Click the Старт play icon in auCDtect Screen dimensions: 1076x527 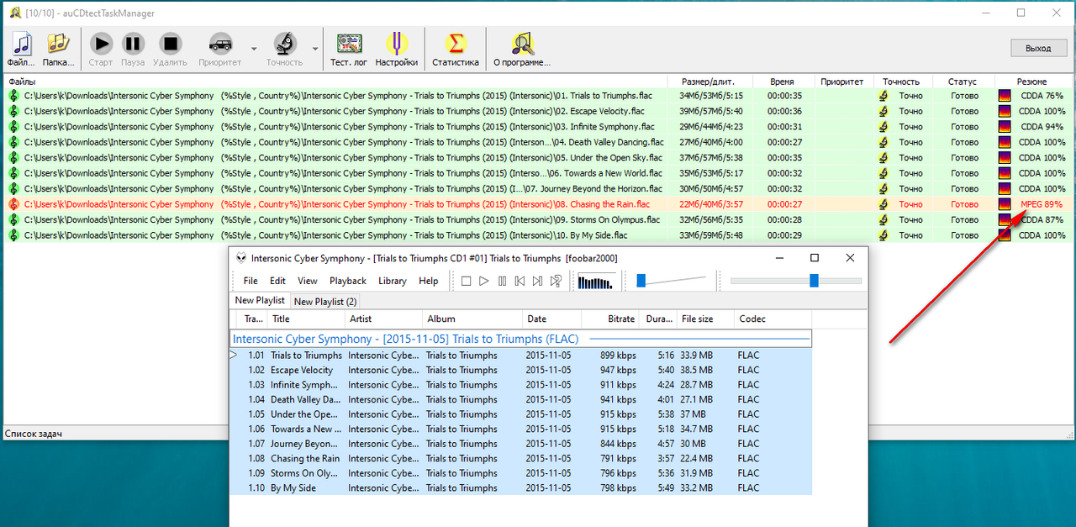point(101,44)
